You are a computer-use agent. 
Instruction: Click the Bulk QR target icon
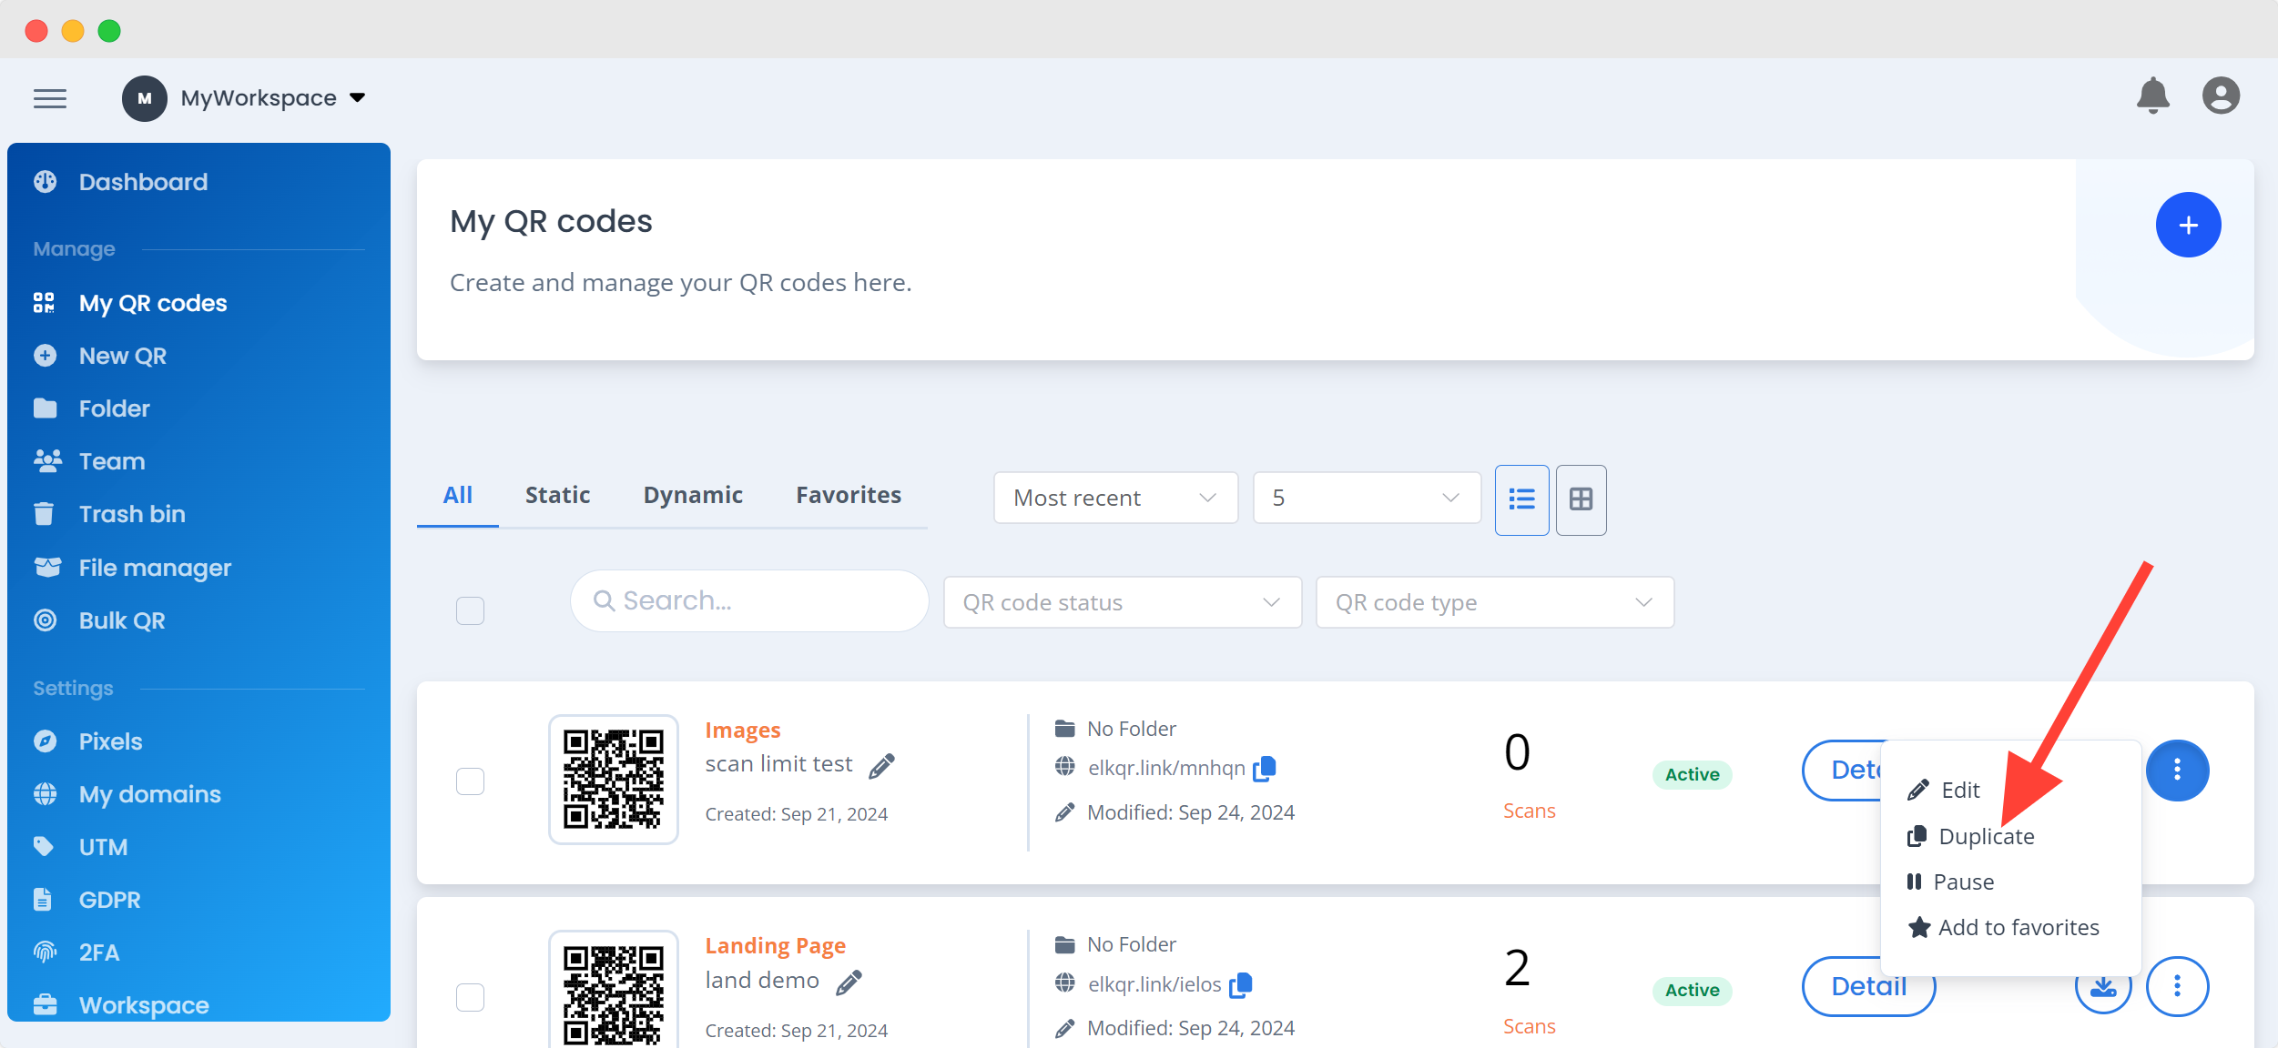(46, 620)
